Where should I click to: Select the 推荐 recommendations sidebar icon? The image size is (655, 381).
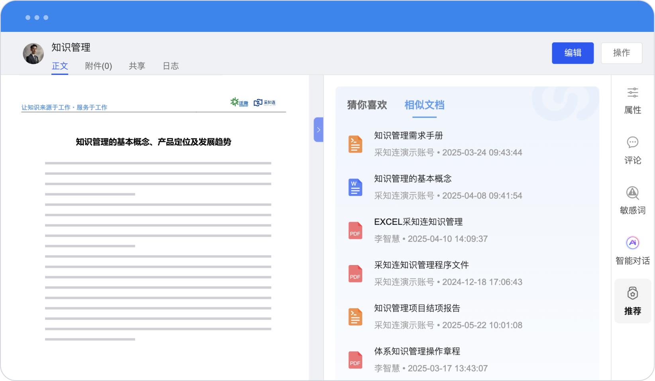click(x=632, y=294)
